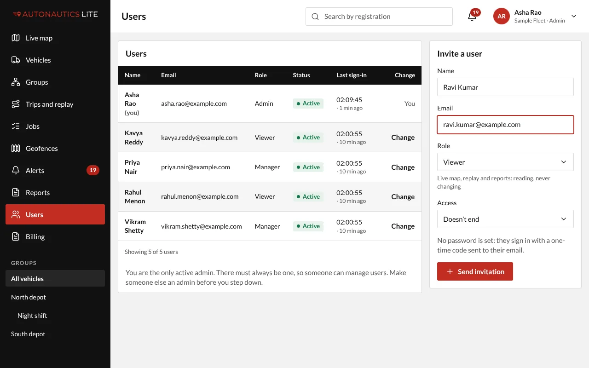Select the Users people icon
The height and width of the screenshot is (368, 589).
click(16, 214)
